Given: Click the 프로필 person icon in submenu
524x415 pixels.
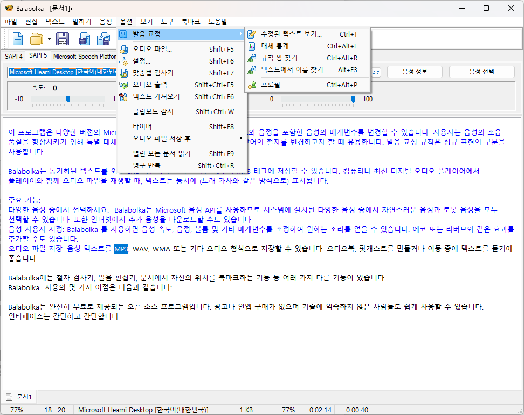Looking at the screenshot, I should [252, 85].
